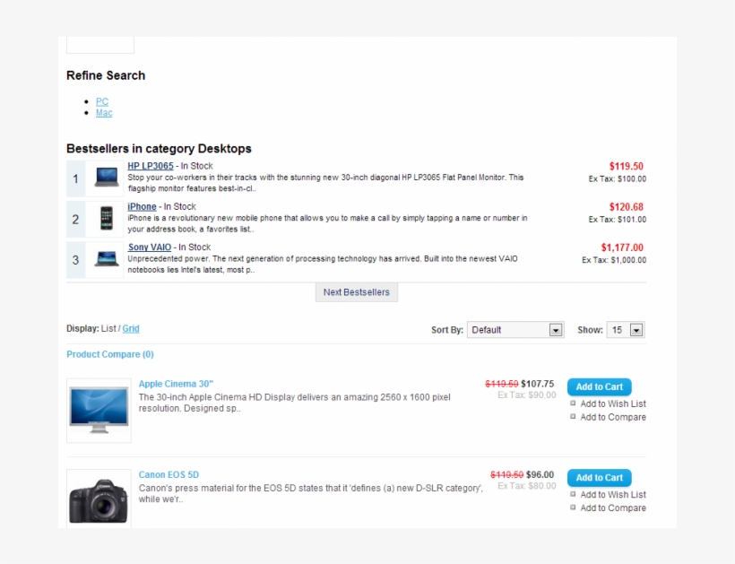Open the Sony VAIO bestseller link

click(x=150, y=247)
